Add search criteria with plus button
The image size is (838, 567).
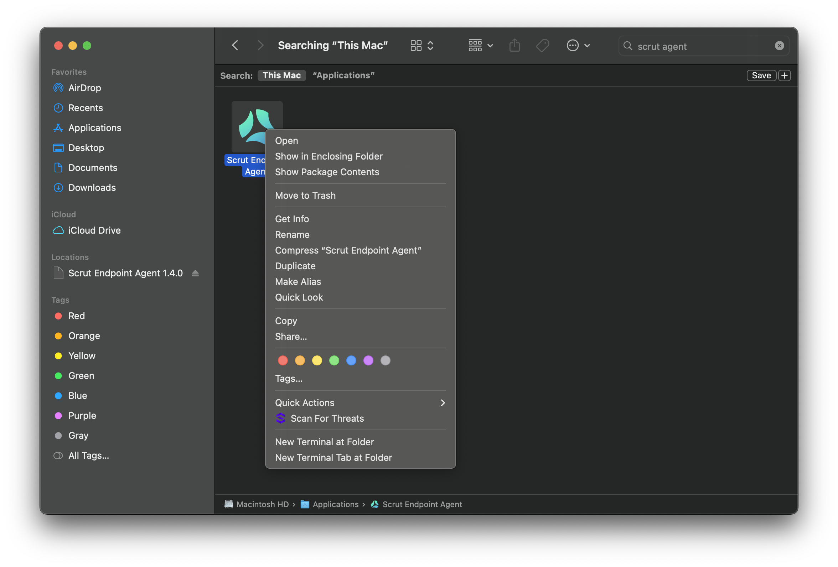coord(784,76)
